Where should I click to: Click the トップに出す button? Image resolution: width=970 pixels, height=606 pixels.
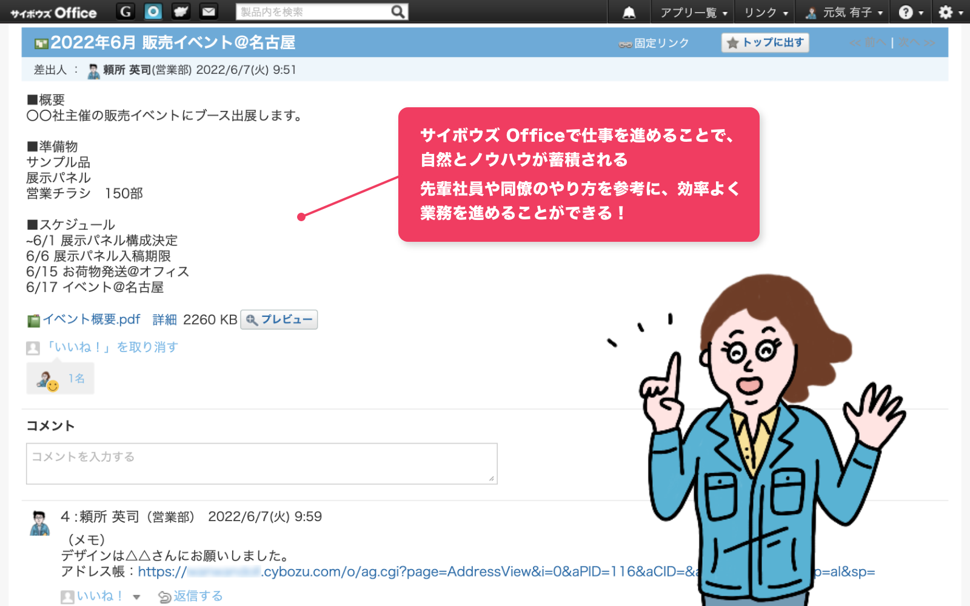(x=765, y=42)
